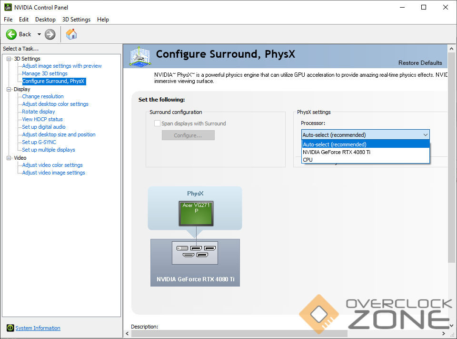
Task: Click the horizontal scrollbar at bottom
Action: [x=286, y=333]
